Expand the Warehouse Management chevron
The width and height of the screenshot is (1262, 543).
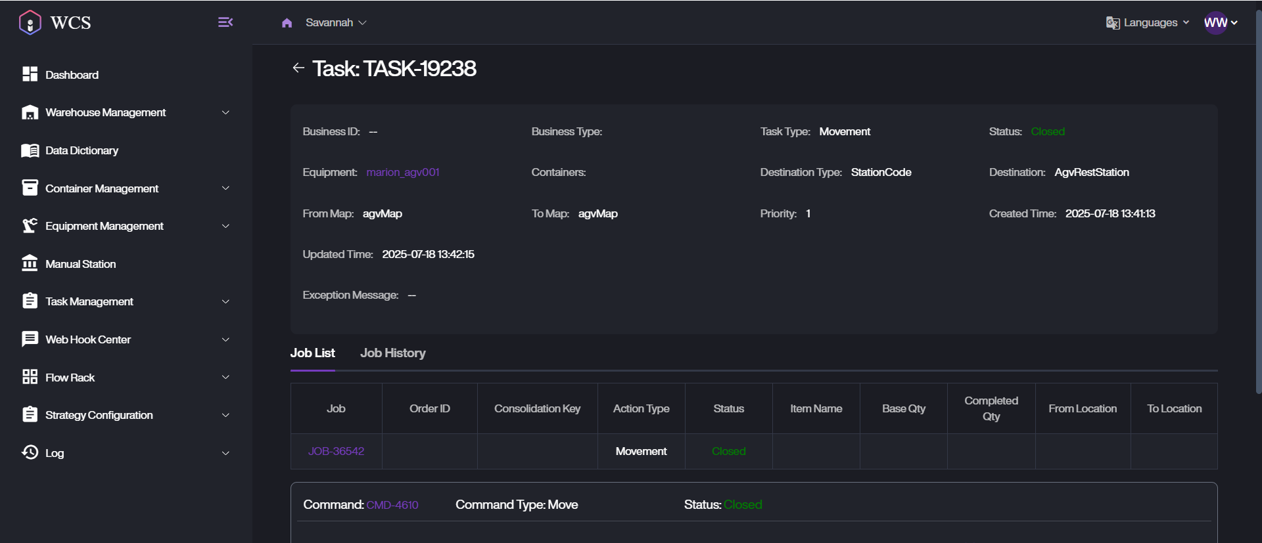point(225,113)
